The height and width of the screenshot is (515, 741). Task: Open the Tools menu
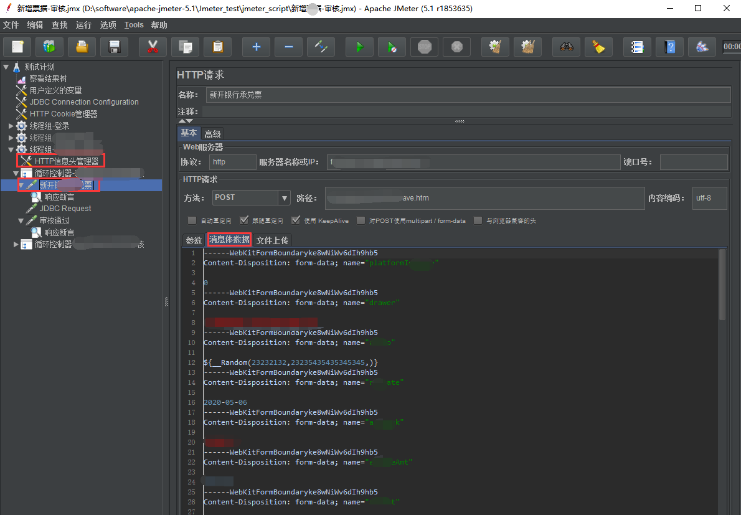pos(134,25)
